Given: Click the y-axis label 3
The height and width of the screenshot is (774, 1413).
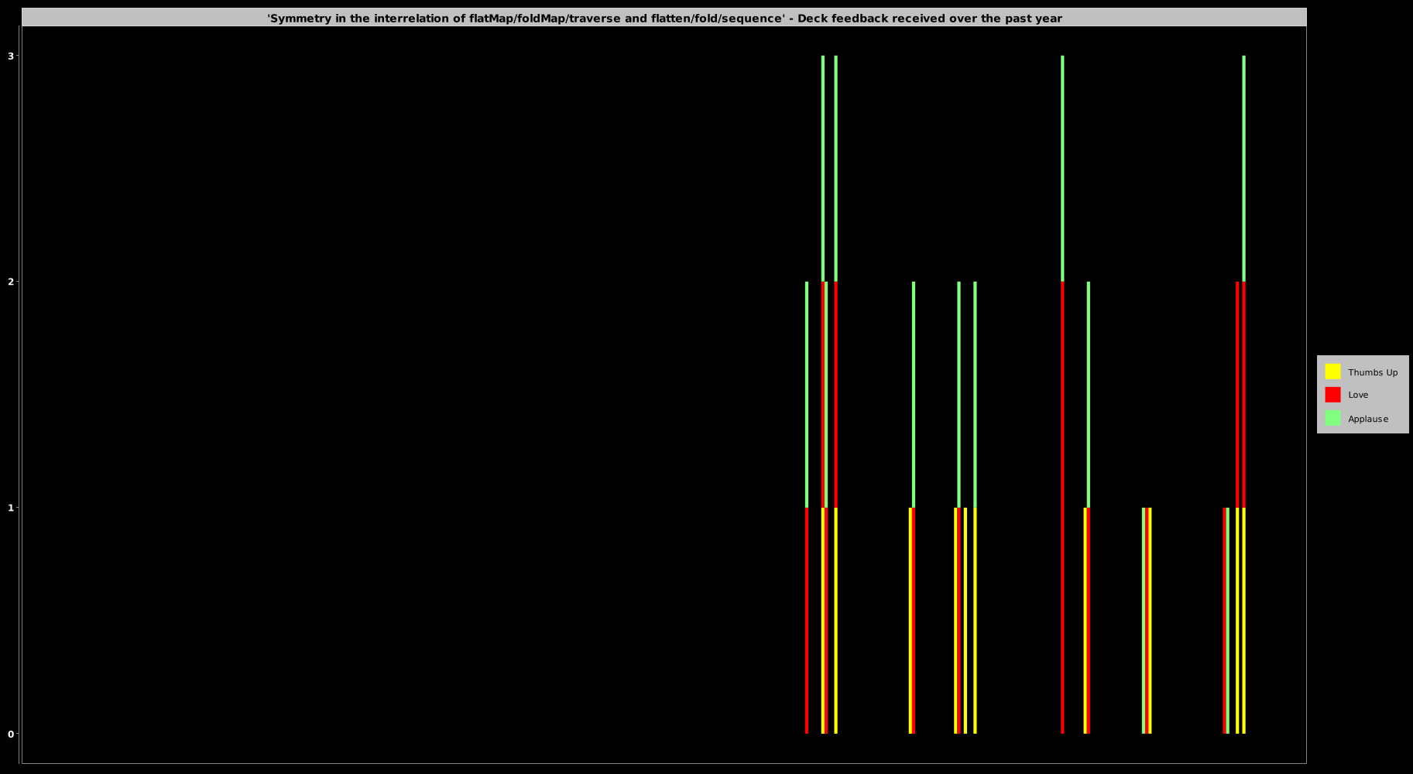Looking at the screenshot, I should [11, 56].
